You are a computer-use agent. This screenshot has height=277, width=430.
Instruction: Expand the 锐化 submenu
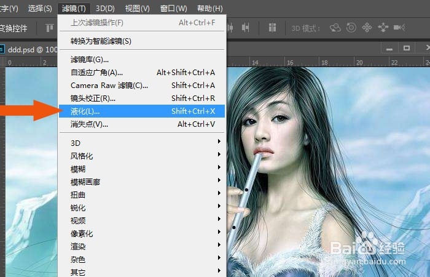pyautogui.click(x=142, y=208)
